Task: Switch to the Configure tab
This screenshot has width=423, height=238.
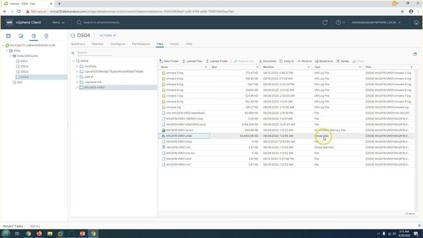Action: click(118, 44)
